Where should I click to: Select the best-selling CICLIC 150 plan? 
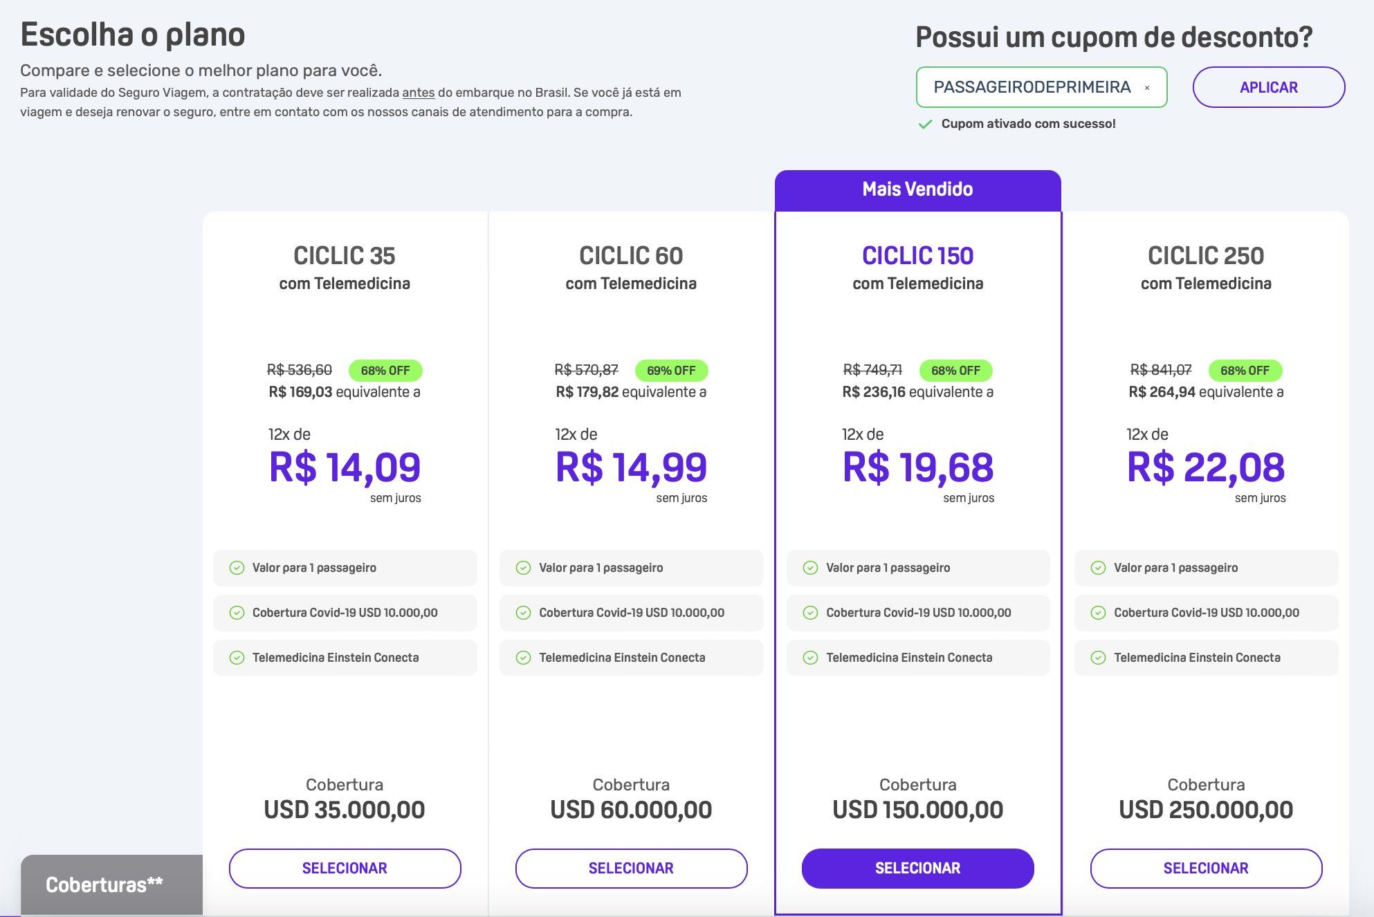(917, 868)
